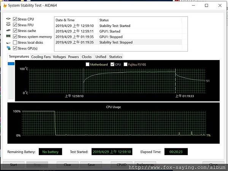This screenshot has width=228, height=171.
Task: Click the Date & Time column header
Action: (76, 20)
